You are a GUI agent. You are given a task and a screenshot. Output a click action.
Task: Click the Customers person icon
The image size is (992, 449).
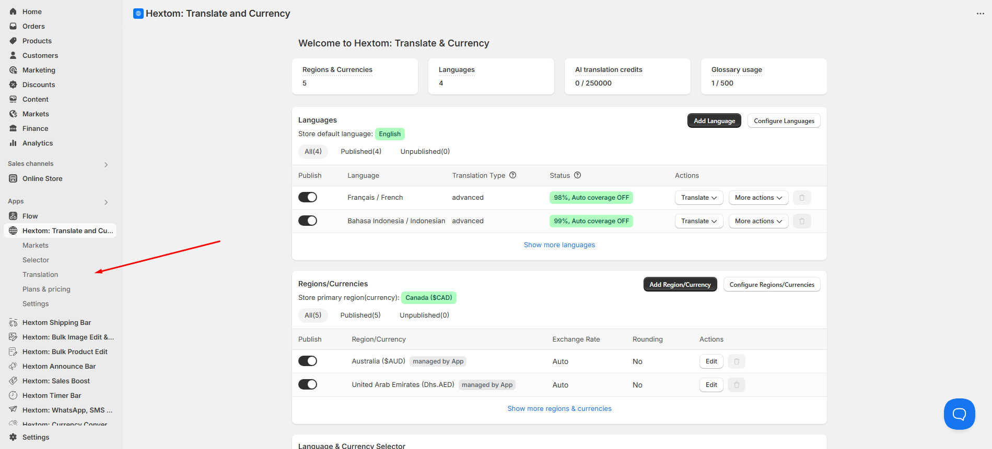click(13, 55)
